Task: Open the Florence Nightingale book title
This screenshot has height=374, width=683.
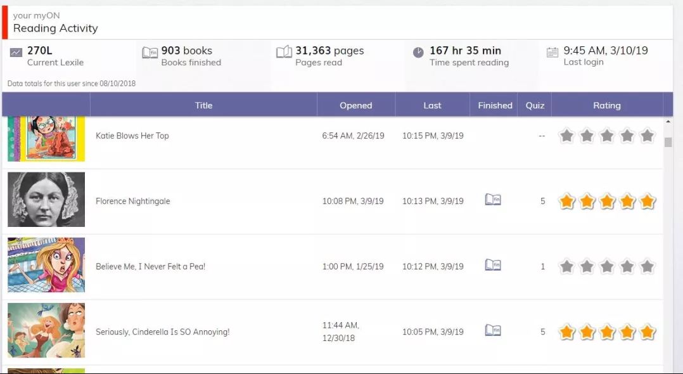Action: [x=133, y=202]
